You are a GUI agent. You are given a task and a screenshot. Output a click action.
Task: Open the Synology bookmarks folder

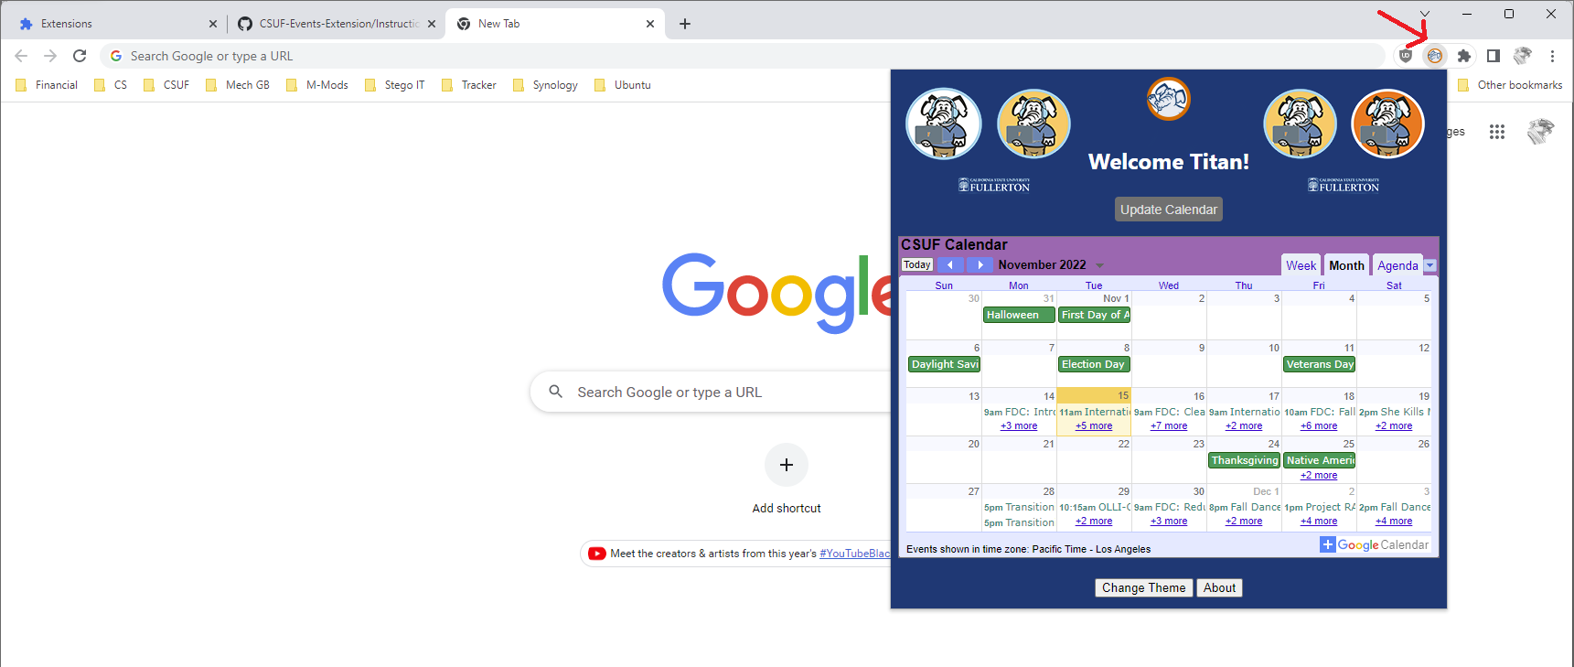(x=545, y=85)
